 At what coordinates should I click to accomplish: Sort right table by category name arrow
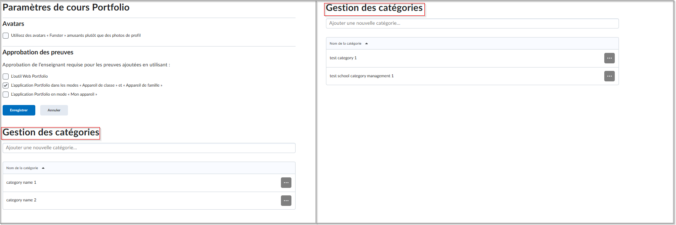pyautogui.click(x=367, y=43)
